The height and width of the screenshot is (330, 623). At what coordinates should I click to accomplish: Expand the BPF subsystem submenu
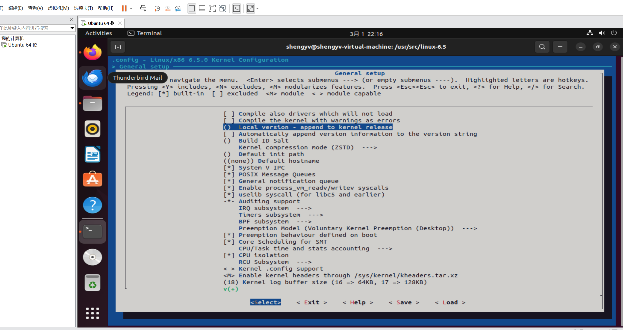275,222
